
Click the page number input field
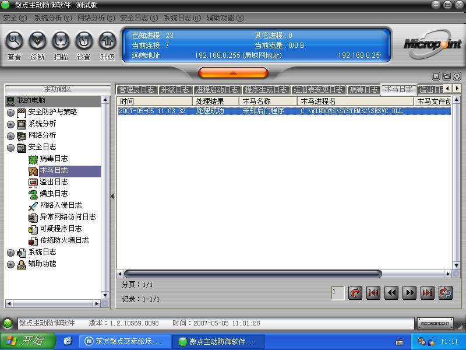coord(338,293)
